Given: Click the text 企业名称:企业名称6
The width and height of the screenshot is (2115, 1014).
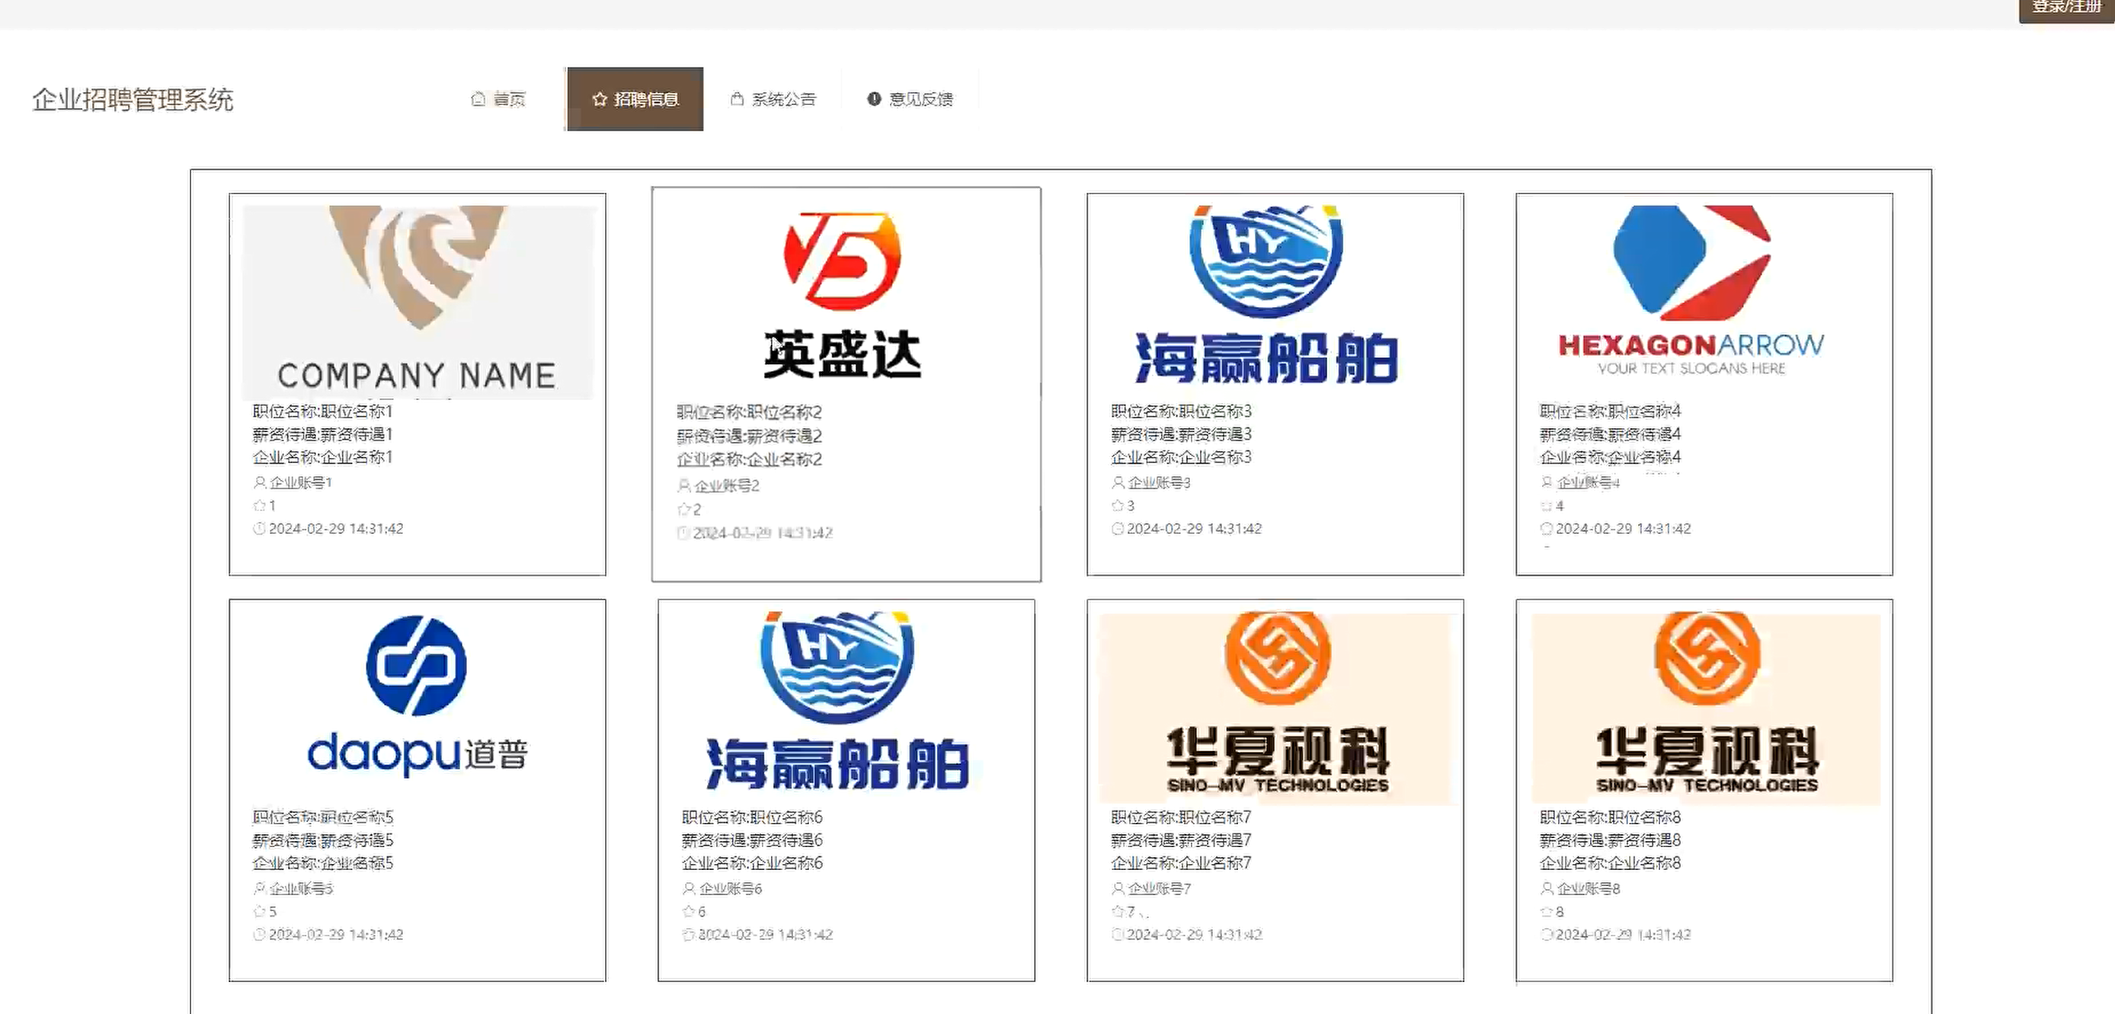Looking at the screenshot, I should click(x=752, y=864).
